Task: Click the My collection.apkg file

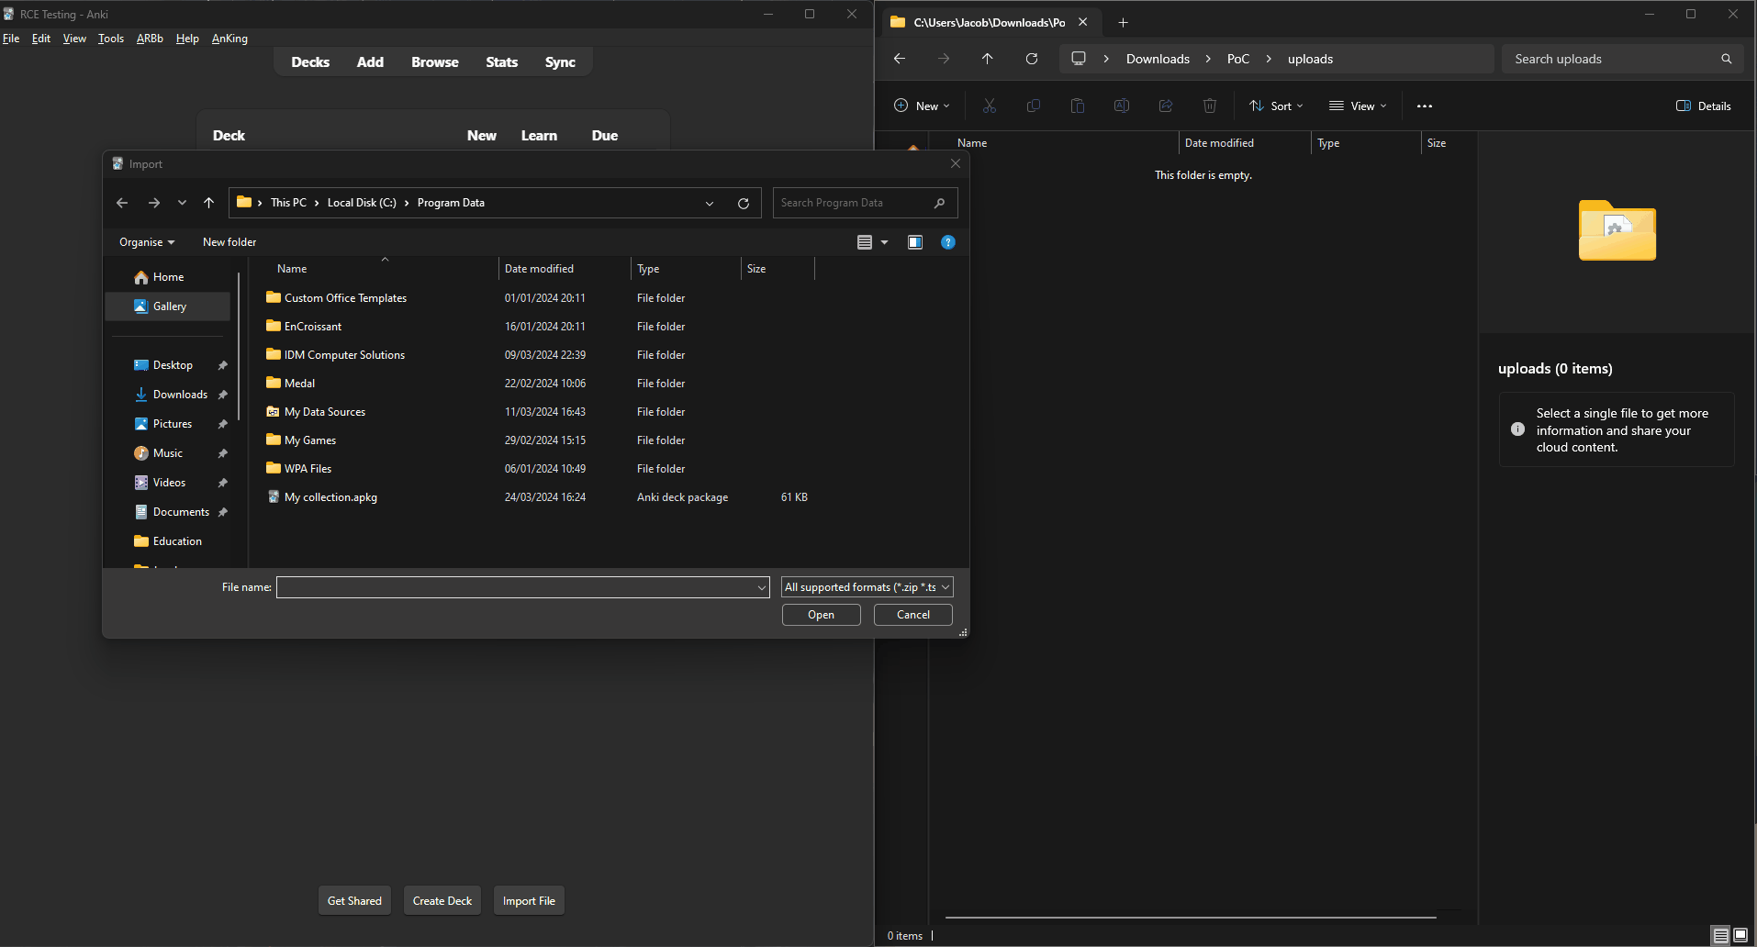Action: click(x=330, y=497)
